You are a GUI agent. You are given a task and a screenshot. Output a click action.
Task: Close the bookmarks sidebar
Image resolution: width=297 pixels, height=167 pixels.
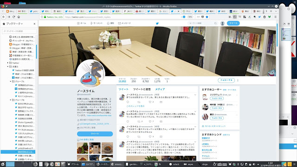click(34, 24)
